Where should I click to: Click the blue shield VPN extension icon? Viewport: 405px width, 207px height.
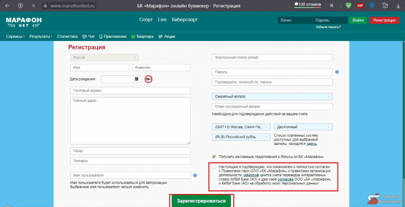click(x=372, y=6)
